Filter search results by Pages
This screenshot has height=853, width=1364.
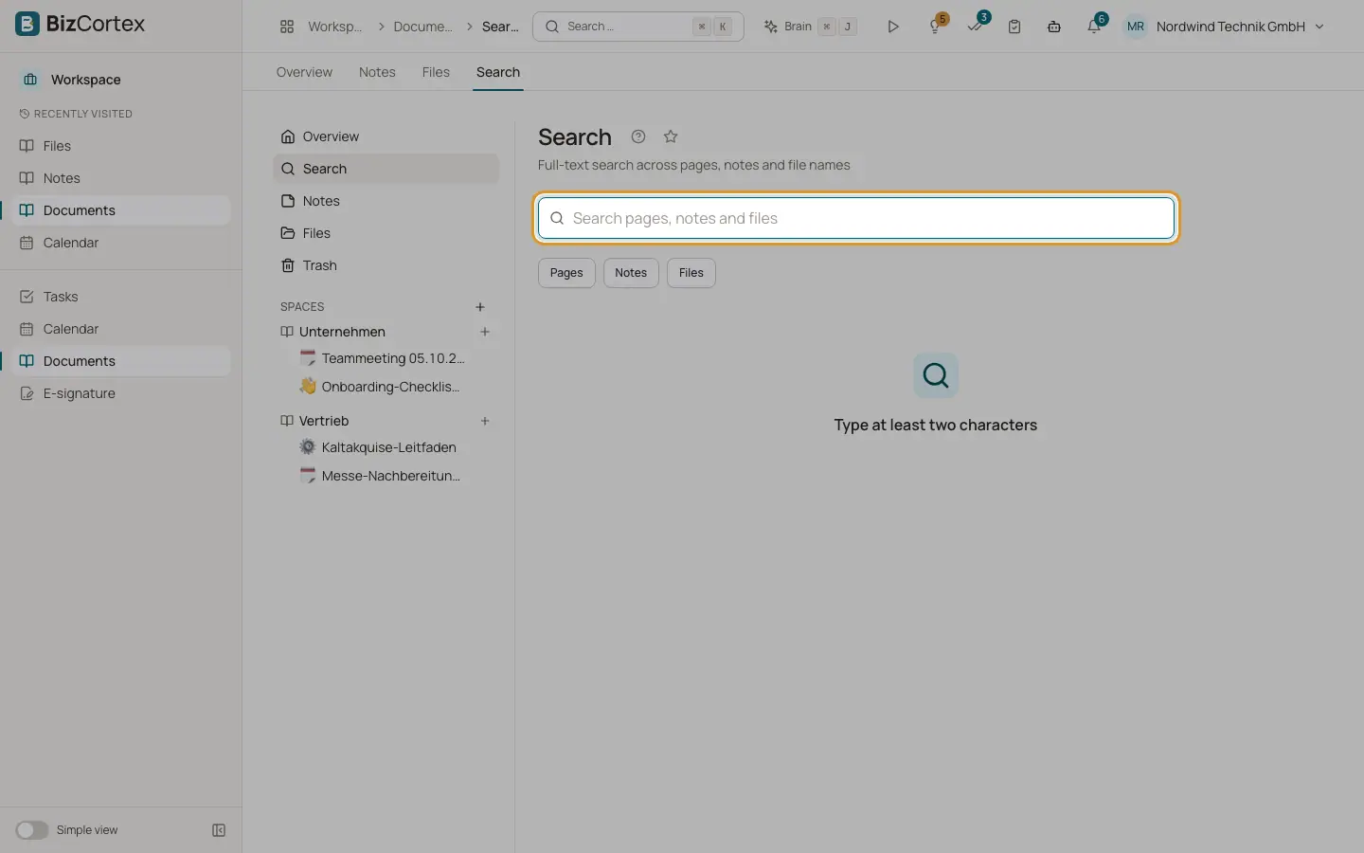point(566,273)
